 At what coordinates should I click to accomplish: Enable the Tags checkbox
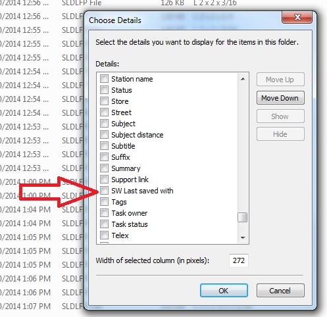point(104,201)
